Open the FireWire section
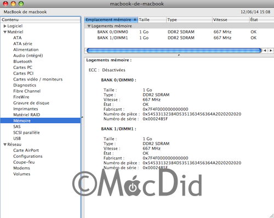This screenshot has height=218, width=274. tap(21, 97)
